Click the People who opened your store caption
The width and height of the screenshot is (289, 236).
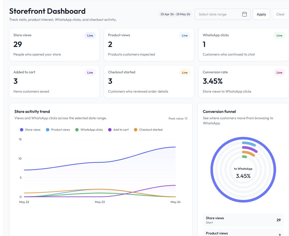point(37,54)
